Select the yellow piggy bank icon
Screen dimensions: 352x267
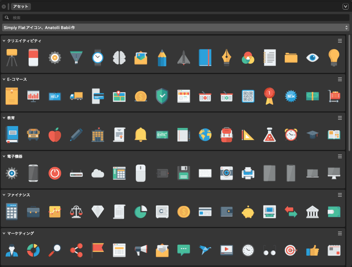point(248,212)
